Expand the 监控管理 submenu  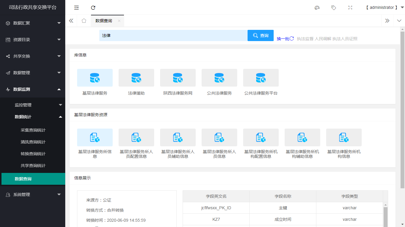tap(33, 105)
